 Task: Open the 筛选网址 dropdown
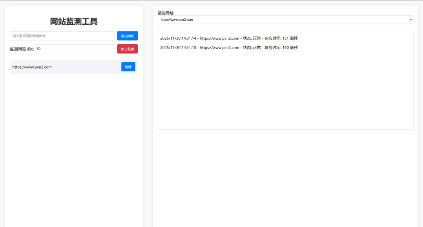point(285,20)
